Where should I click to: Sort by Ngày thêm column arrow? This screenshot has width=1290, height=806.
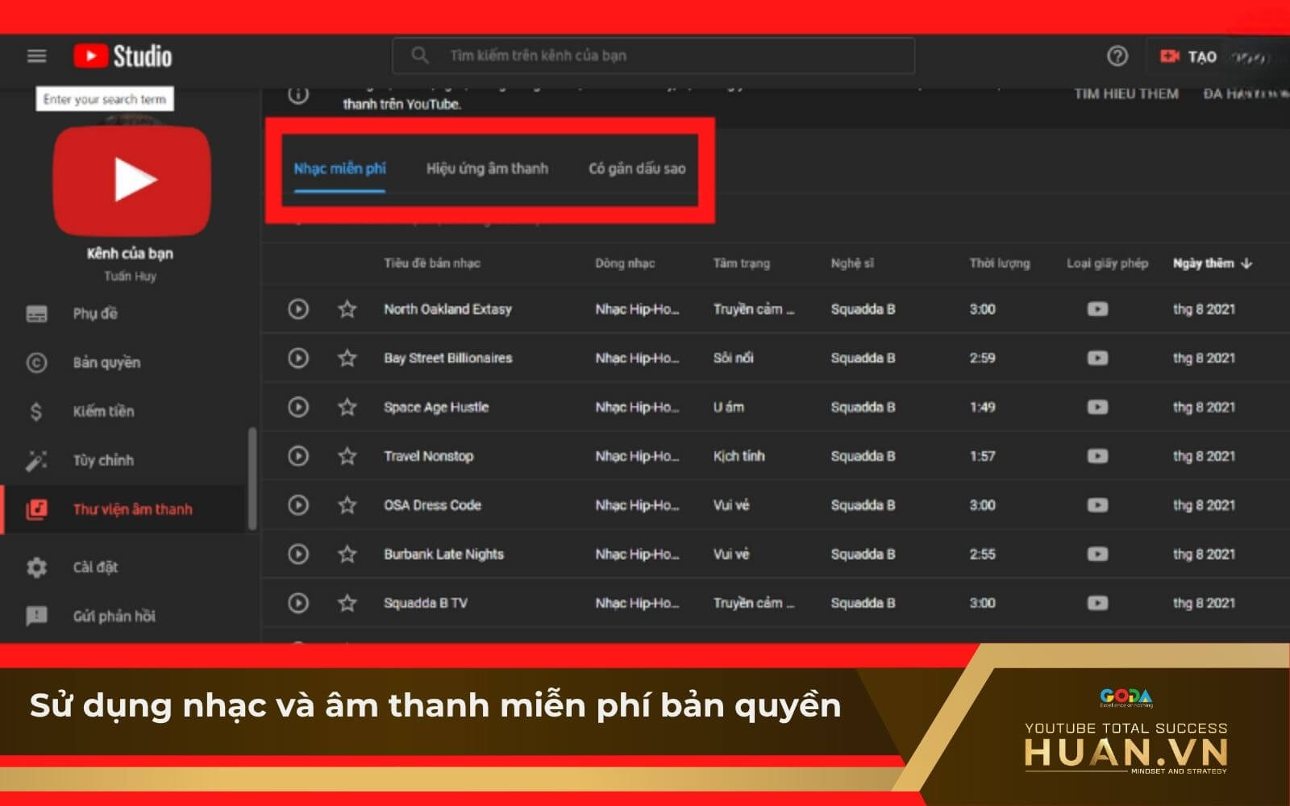tap(1246, 264)
